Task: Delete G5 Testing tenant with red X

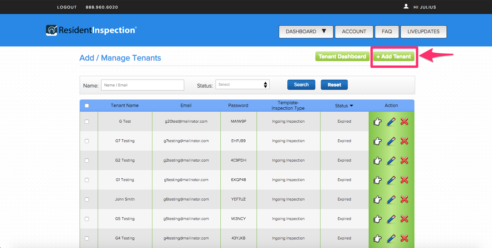Action: point(405,219)
